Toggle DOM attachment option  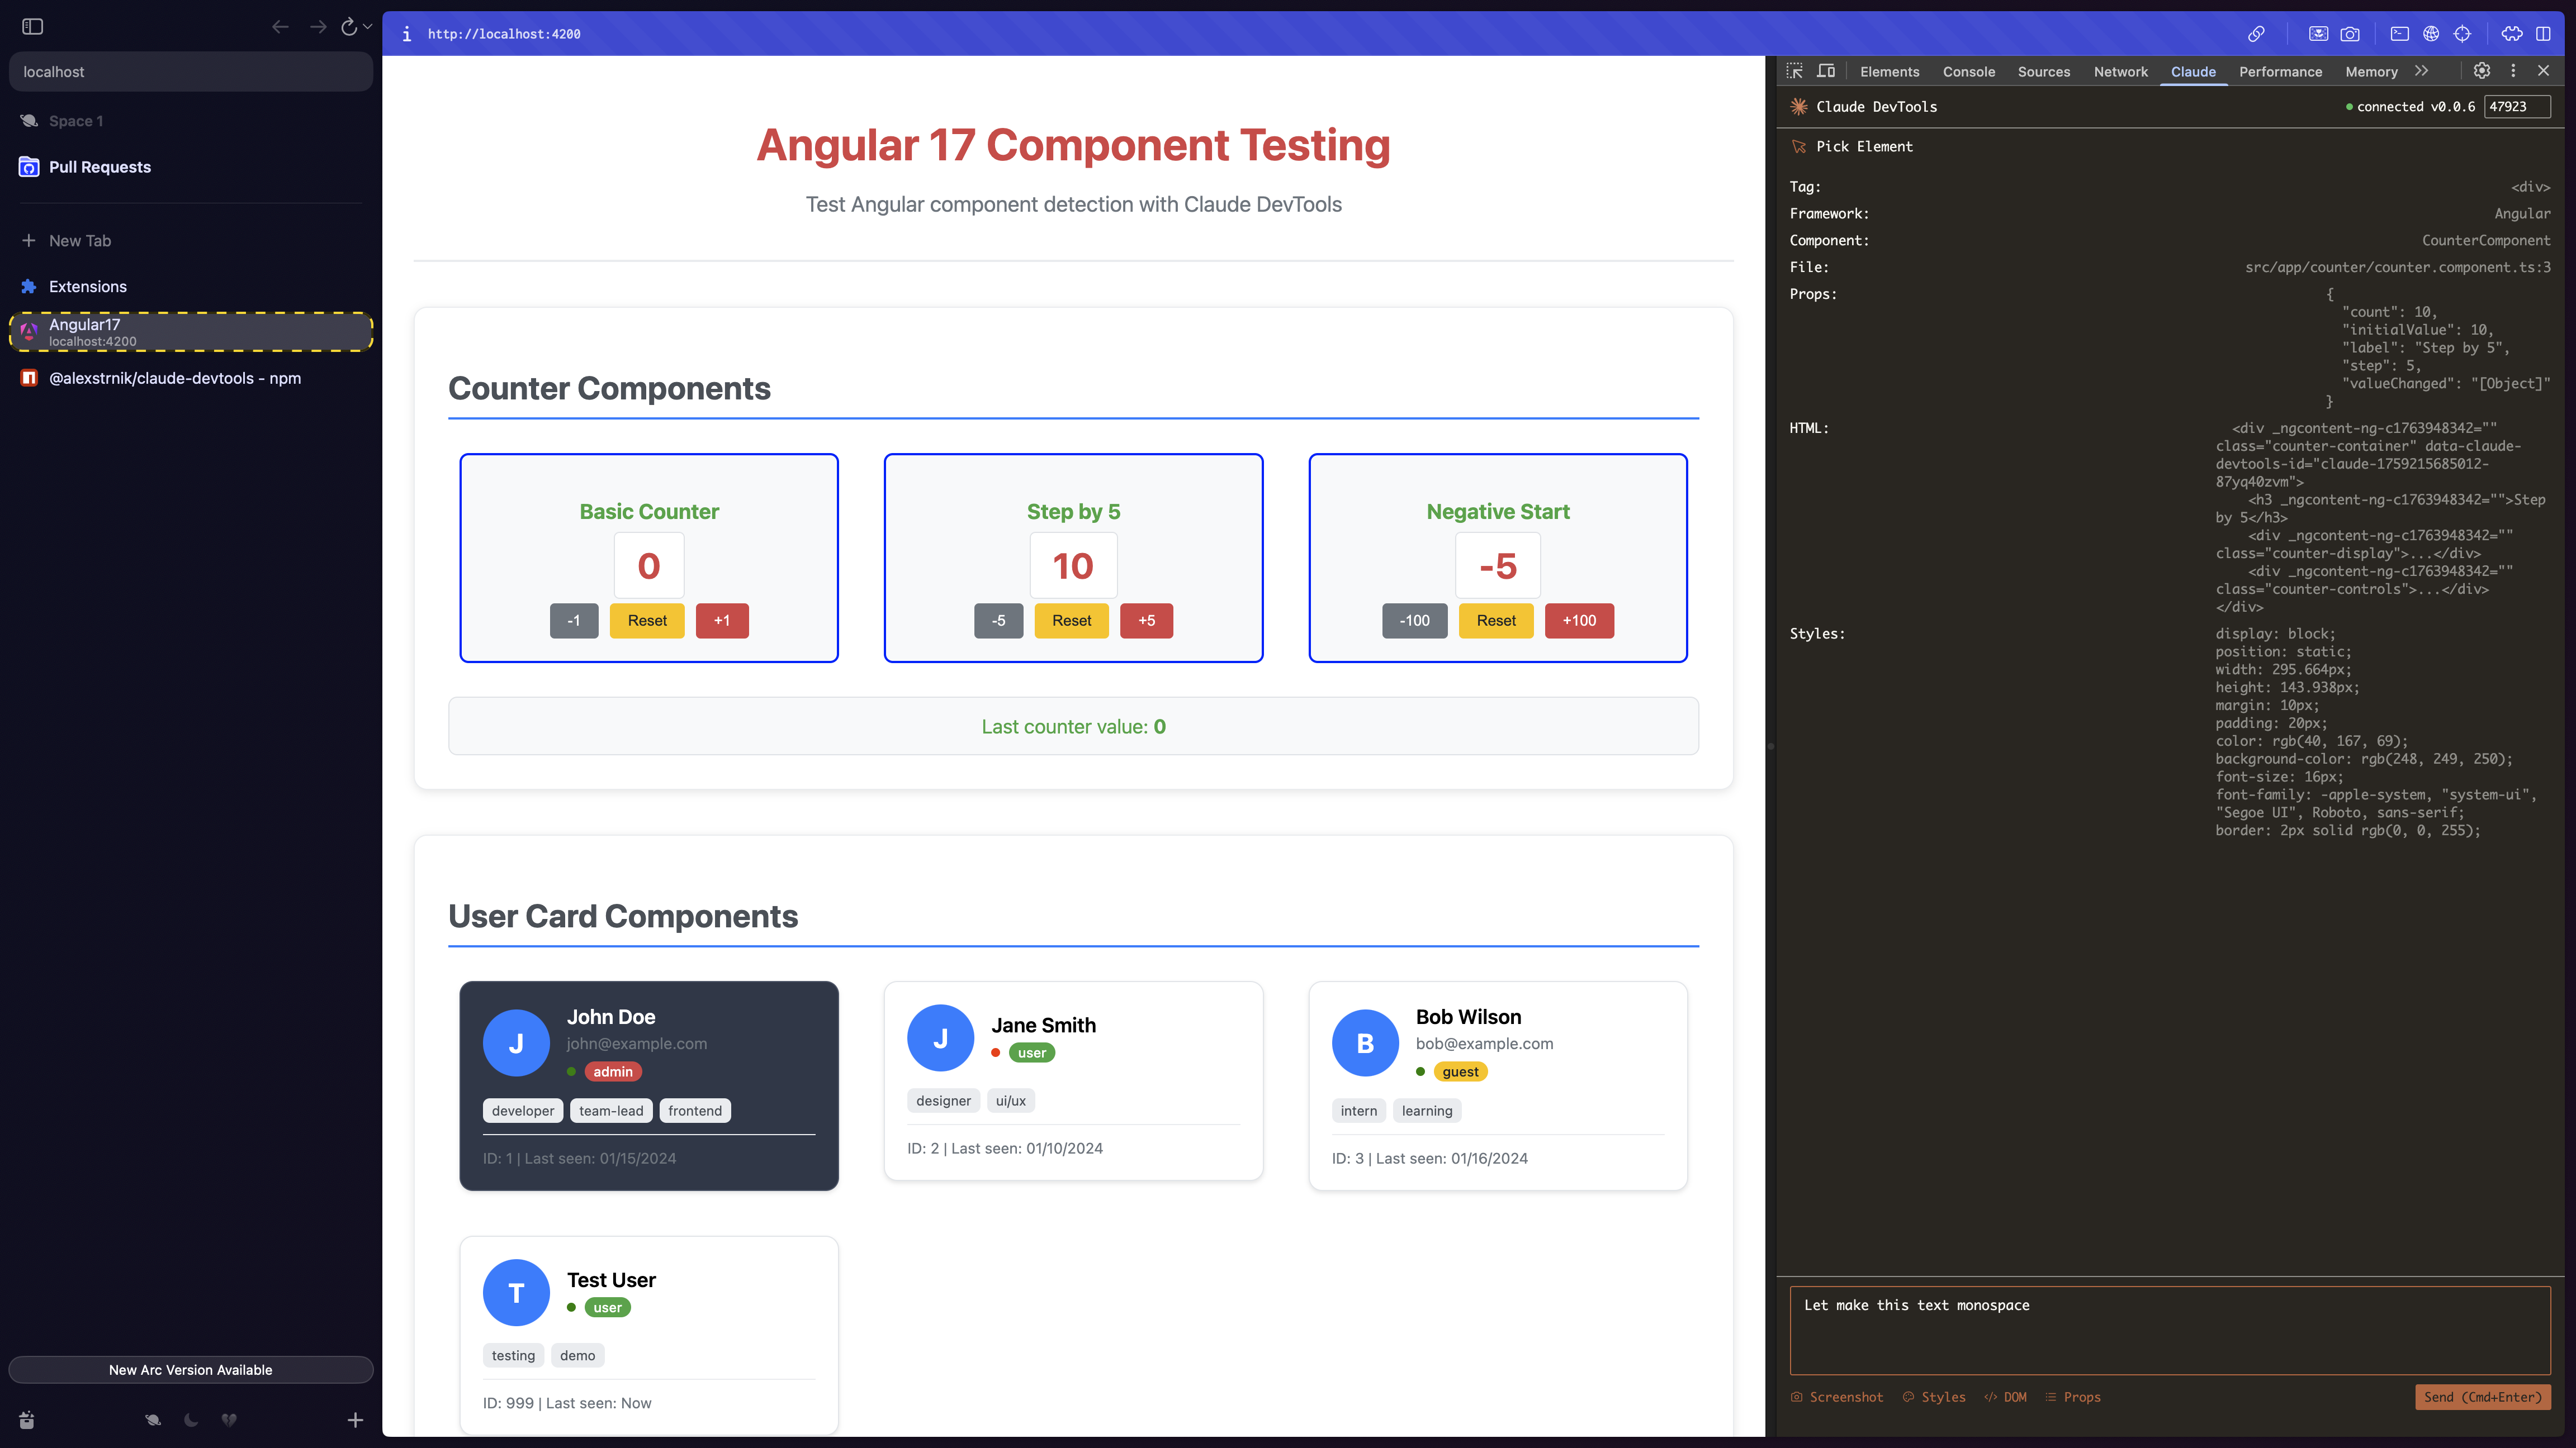tap(2005, 1397)
